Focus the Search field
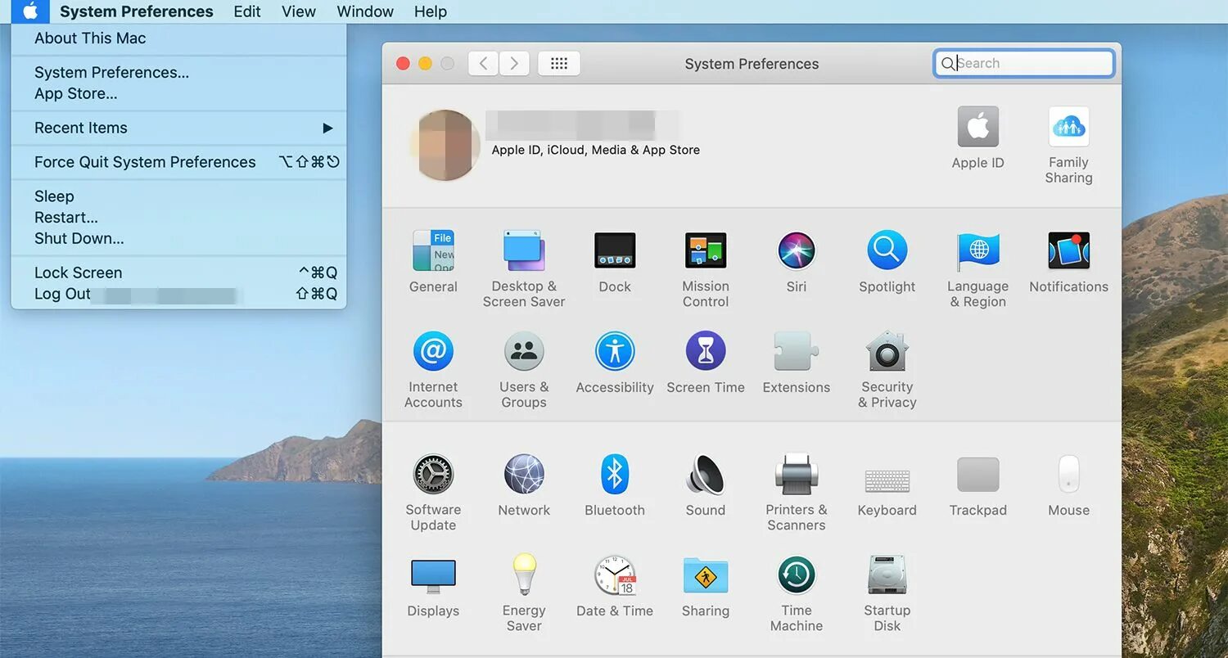 click(x=1024, y=63)
